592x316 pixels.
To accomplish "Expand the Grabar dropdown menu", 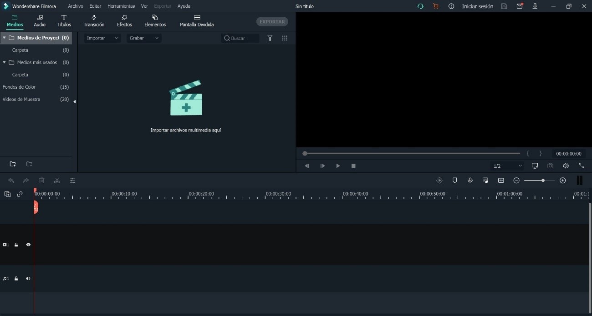I will [x=143, y=38].
